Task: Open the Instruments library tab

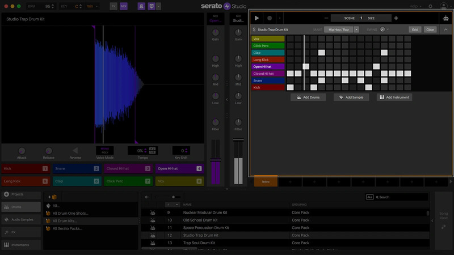Action: (21, 245)
